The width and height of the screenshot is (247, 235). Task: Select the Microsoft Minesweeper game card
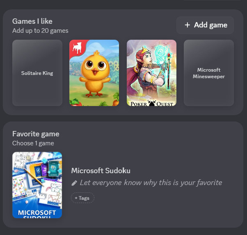209,73
